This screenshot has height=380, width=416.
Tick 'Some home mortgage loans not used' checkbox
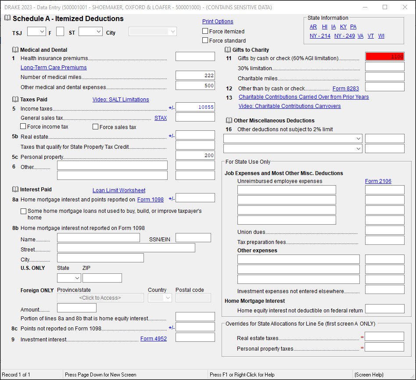coord(24,211)
